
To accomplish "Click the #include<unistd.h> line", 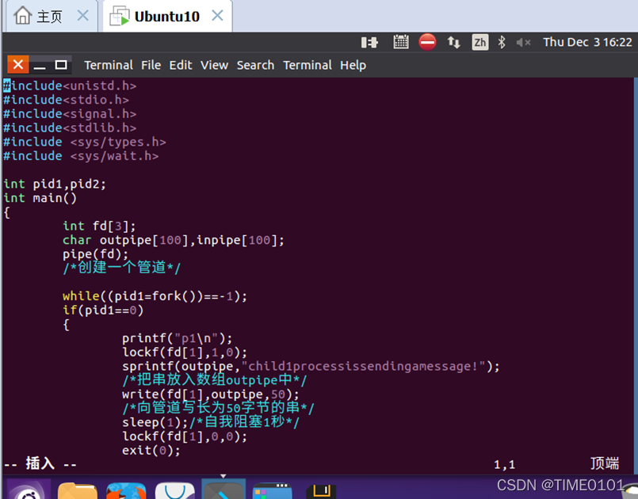I will click(70, 86).
